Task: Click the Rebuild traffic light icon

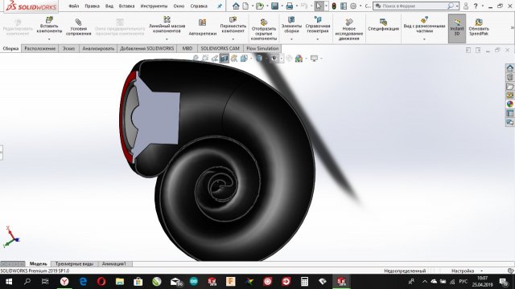Action: pos(334,6)
